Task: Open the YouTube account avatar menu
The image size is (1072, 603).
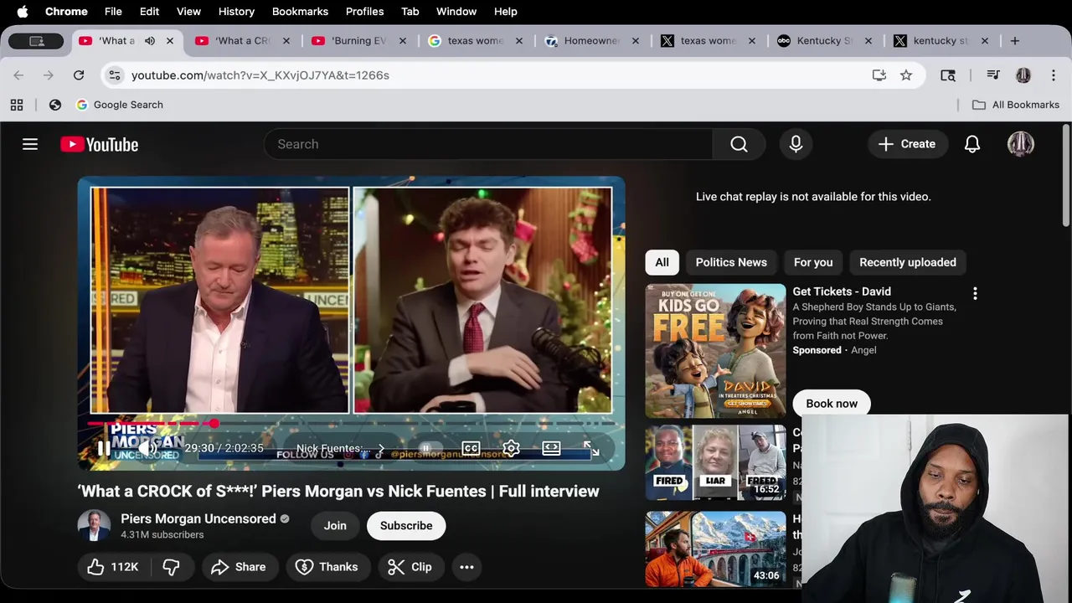Action: point(1020,144)
